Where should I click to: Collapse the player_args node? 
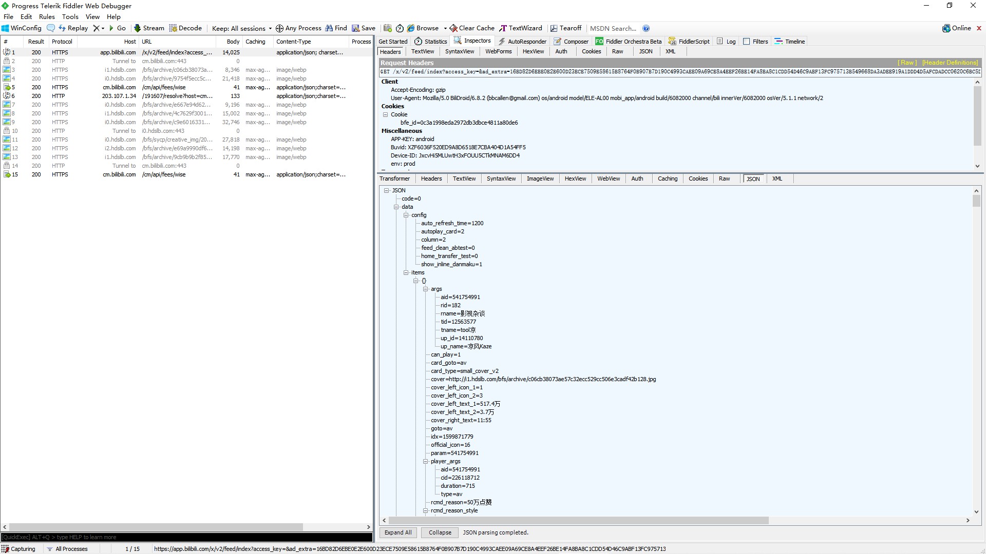(x=426, y=461)
